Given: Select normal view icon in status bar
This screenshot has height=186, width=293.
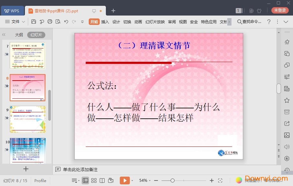Looking at the screenshot, I should (85, 181).
